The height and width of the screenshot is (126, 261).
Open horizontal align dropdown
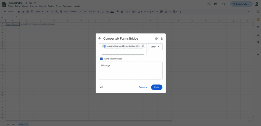point(134,12)
